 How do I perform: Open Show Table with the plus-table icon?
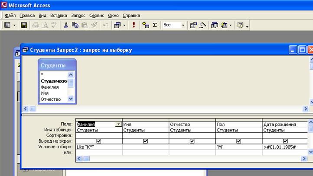point(146,25)
